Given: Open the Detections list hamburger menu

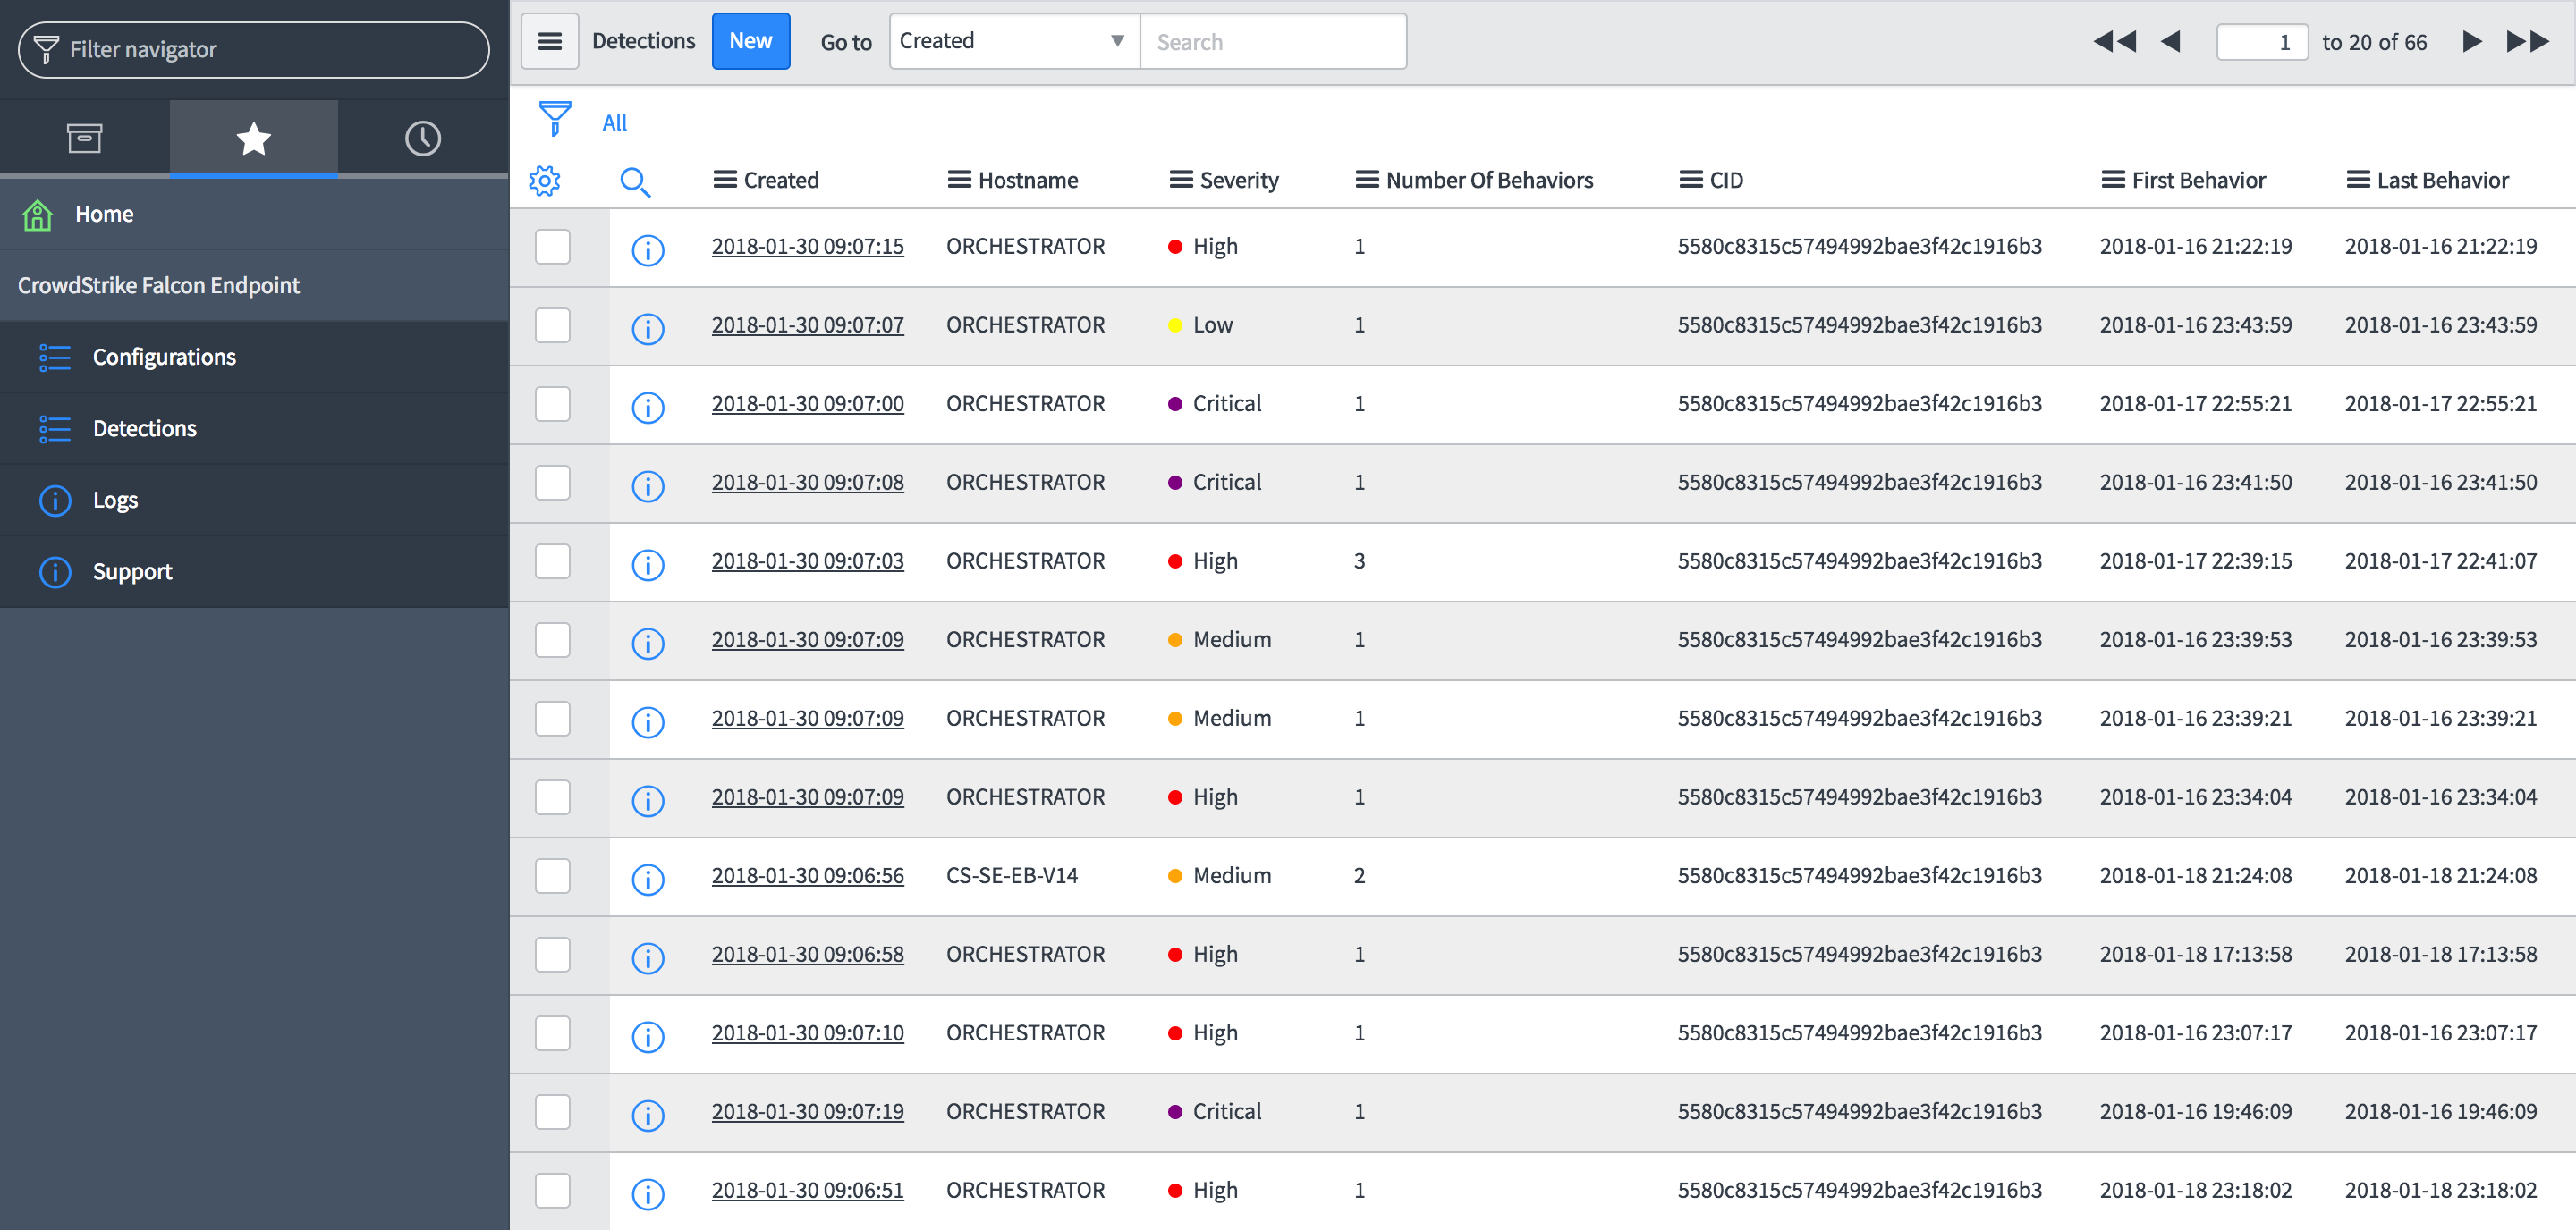Looking at the screenshot, I should pos(549,42).
